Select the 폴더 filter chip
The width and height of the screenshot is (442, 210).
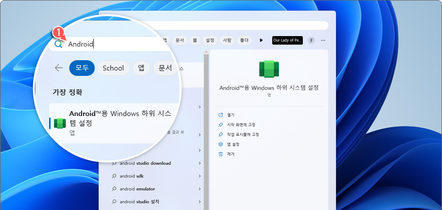(244, 40)
